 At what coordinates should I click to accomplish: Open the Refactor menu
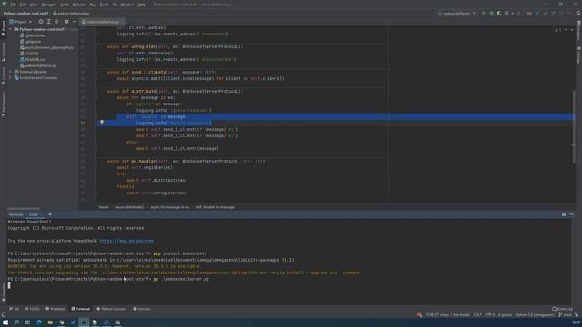[x=79, y=5]
